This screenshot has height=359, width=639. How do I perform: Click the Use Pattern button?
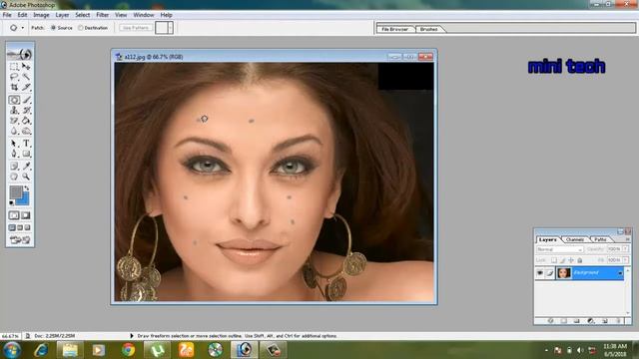coord(136,28)
